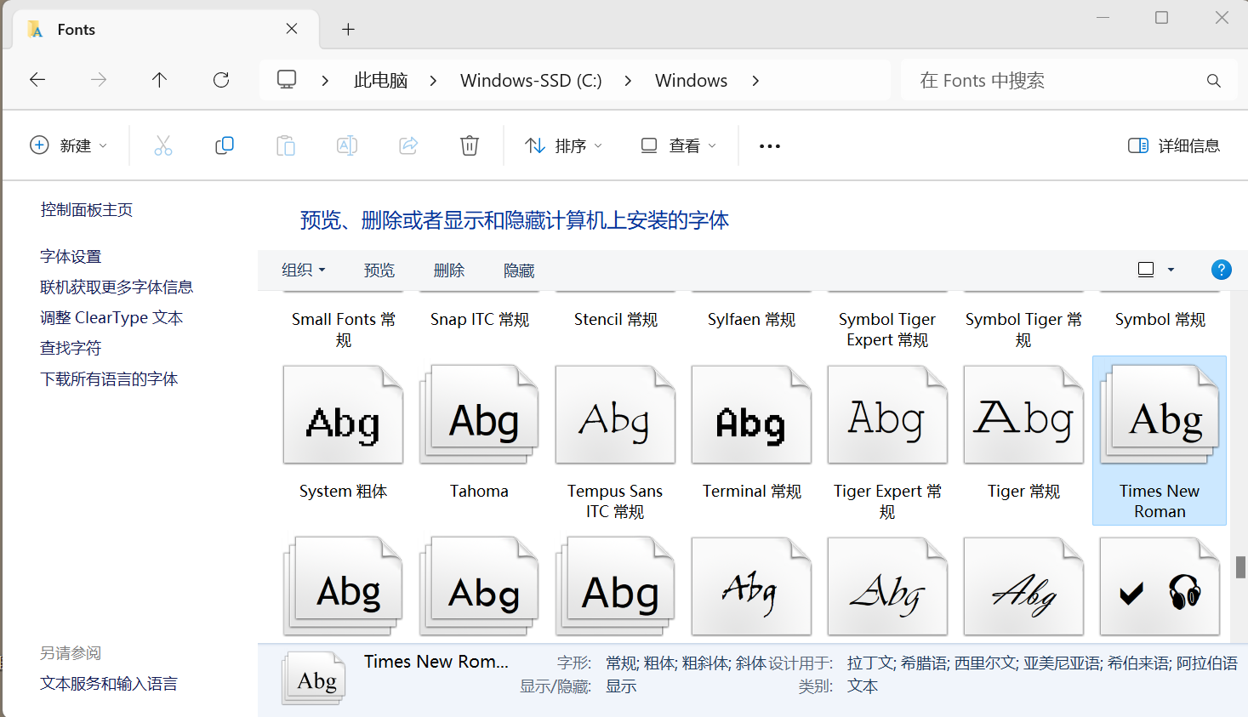
Task: Click Windows-SSD (C:) in address bar
Action: [531, 81]
